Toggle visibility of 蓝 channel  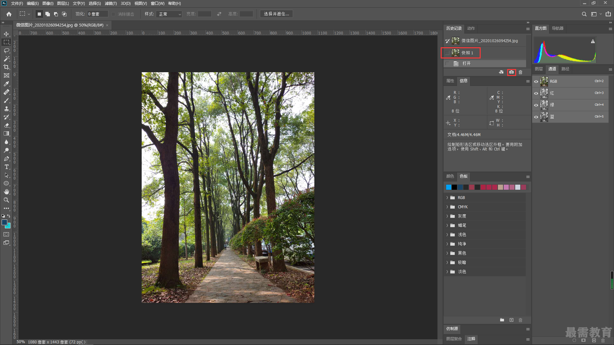pyautogui.click(x=536, y=117)
